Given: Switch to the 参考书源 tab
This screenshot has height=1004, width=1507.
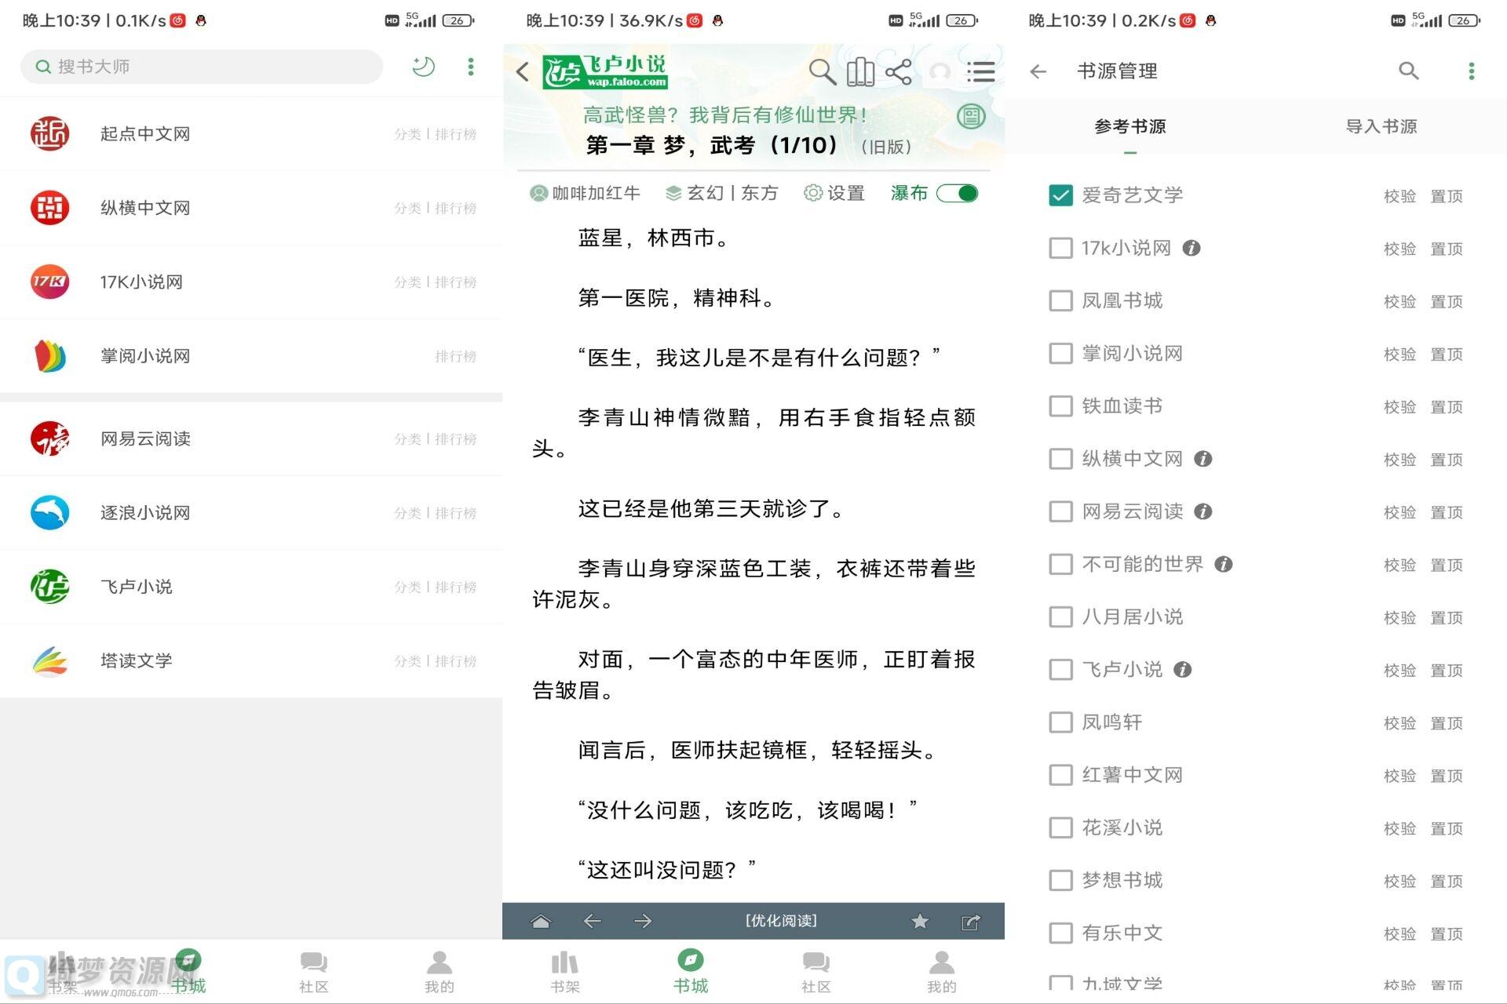Looking at the screenshot, I should pyautogui.click(x=1130, y=126).
